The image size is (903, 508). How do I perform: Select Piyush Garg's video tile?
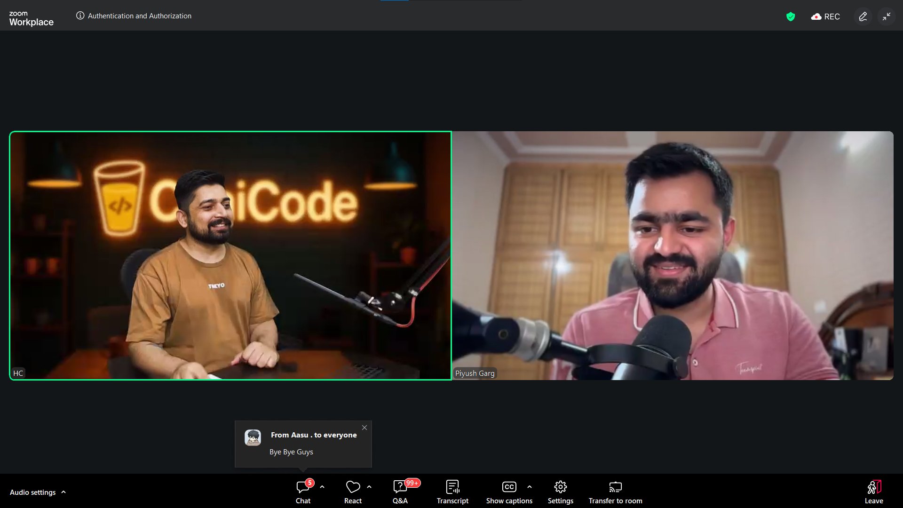[673, 255]
